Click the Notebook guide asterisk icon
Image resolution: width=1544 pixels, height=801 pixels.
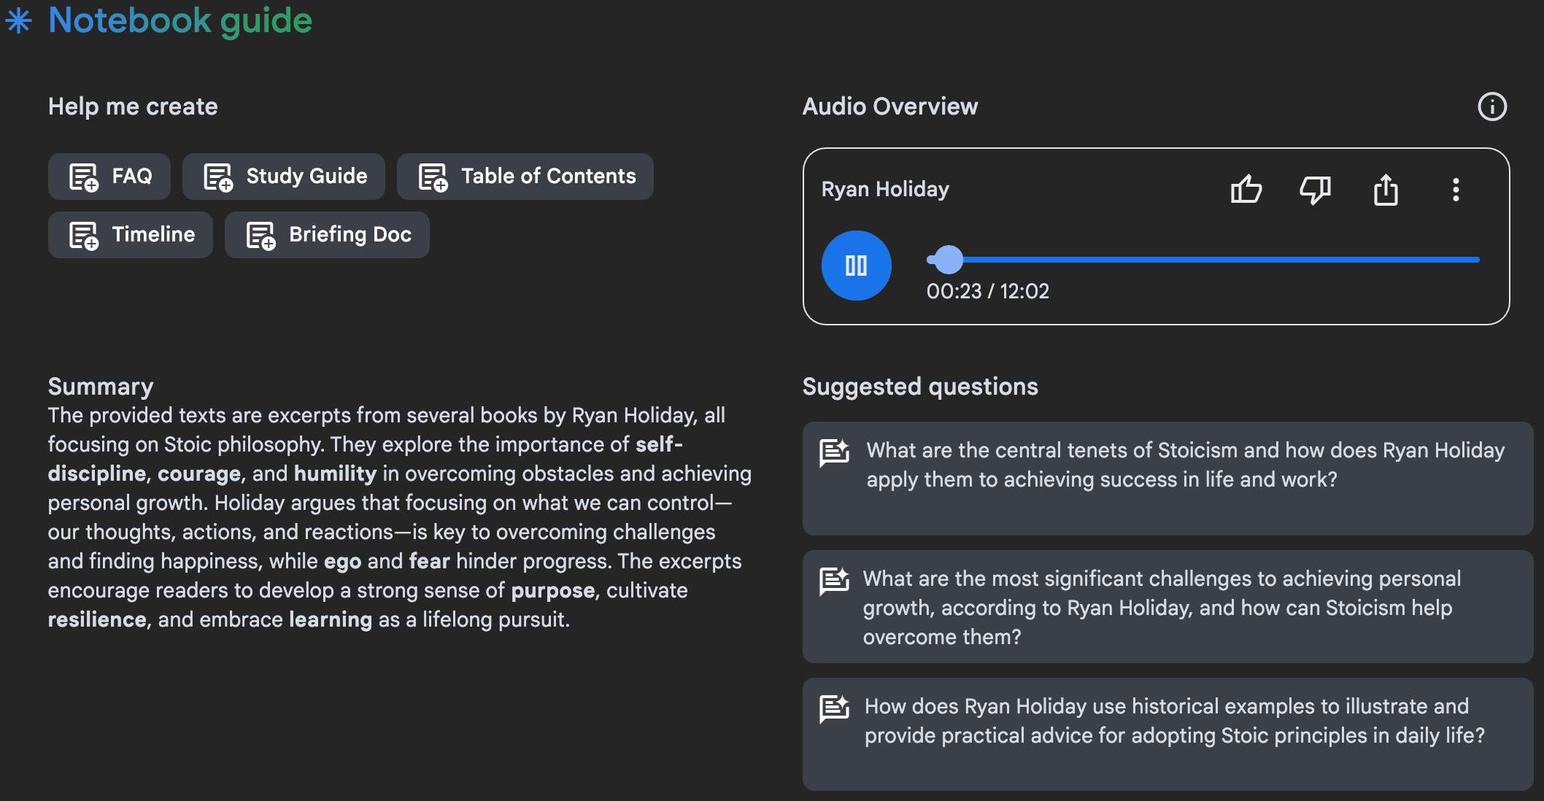19,20
